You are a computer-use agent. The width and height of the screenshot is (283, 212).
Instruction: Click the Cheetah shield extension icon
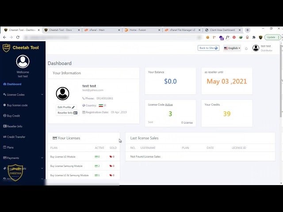(x=260, y=37)
